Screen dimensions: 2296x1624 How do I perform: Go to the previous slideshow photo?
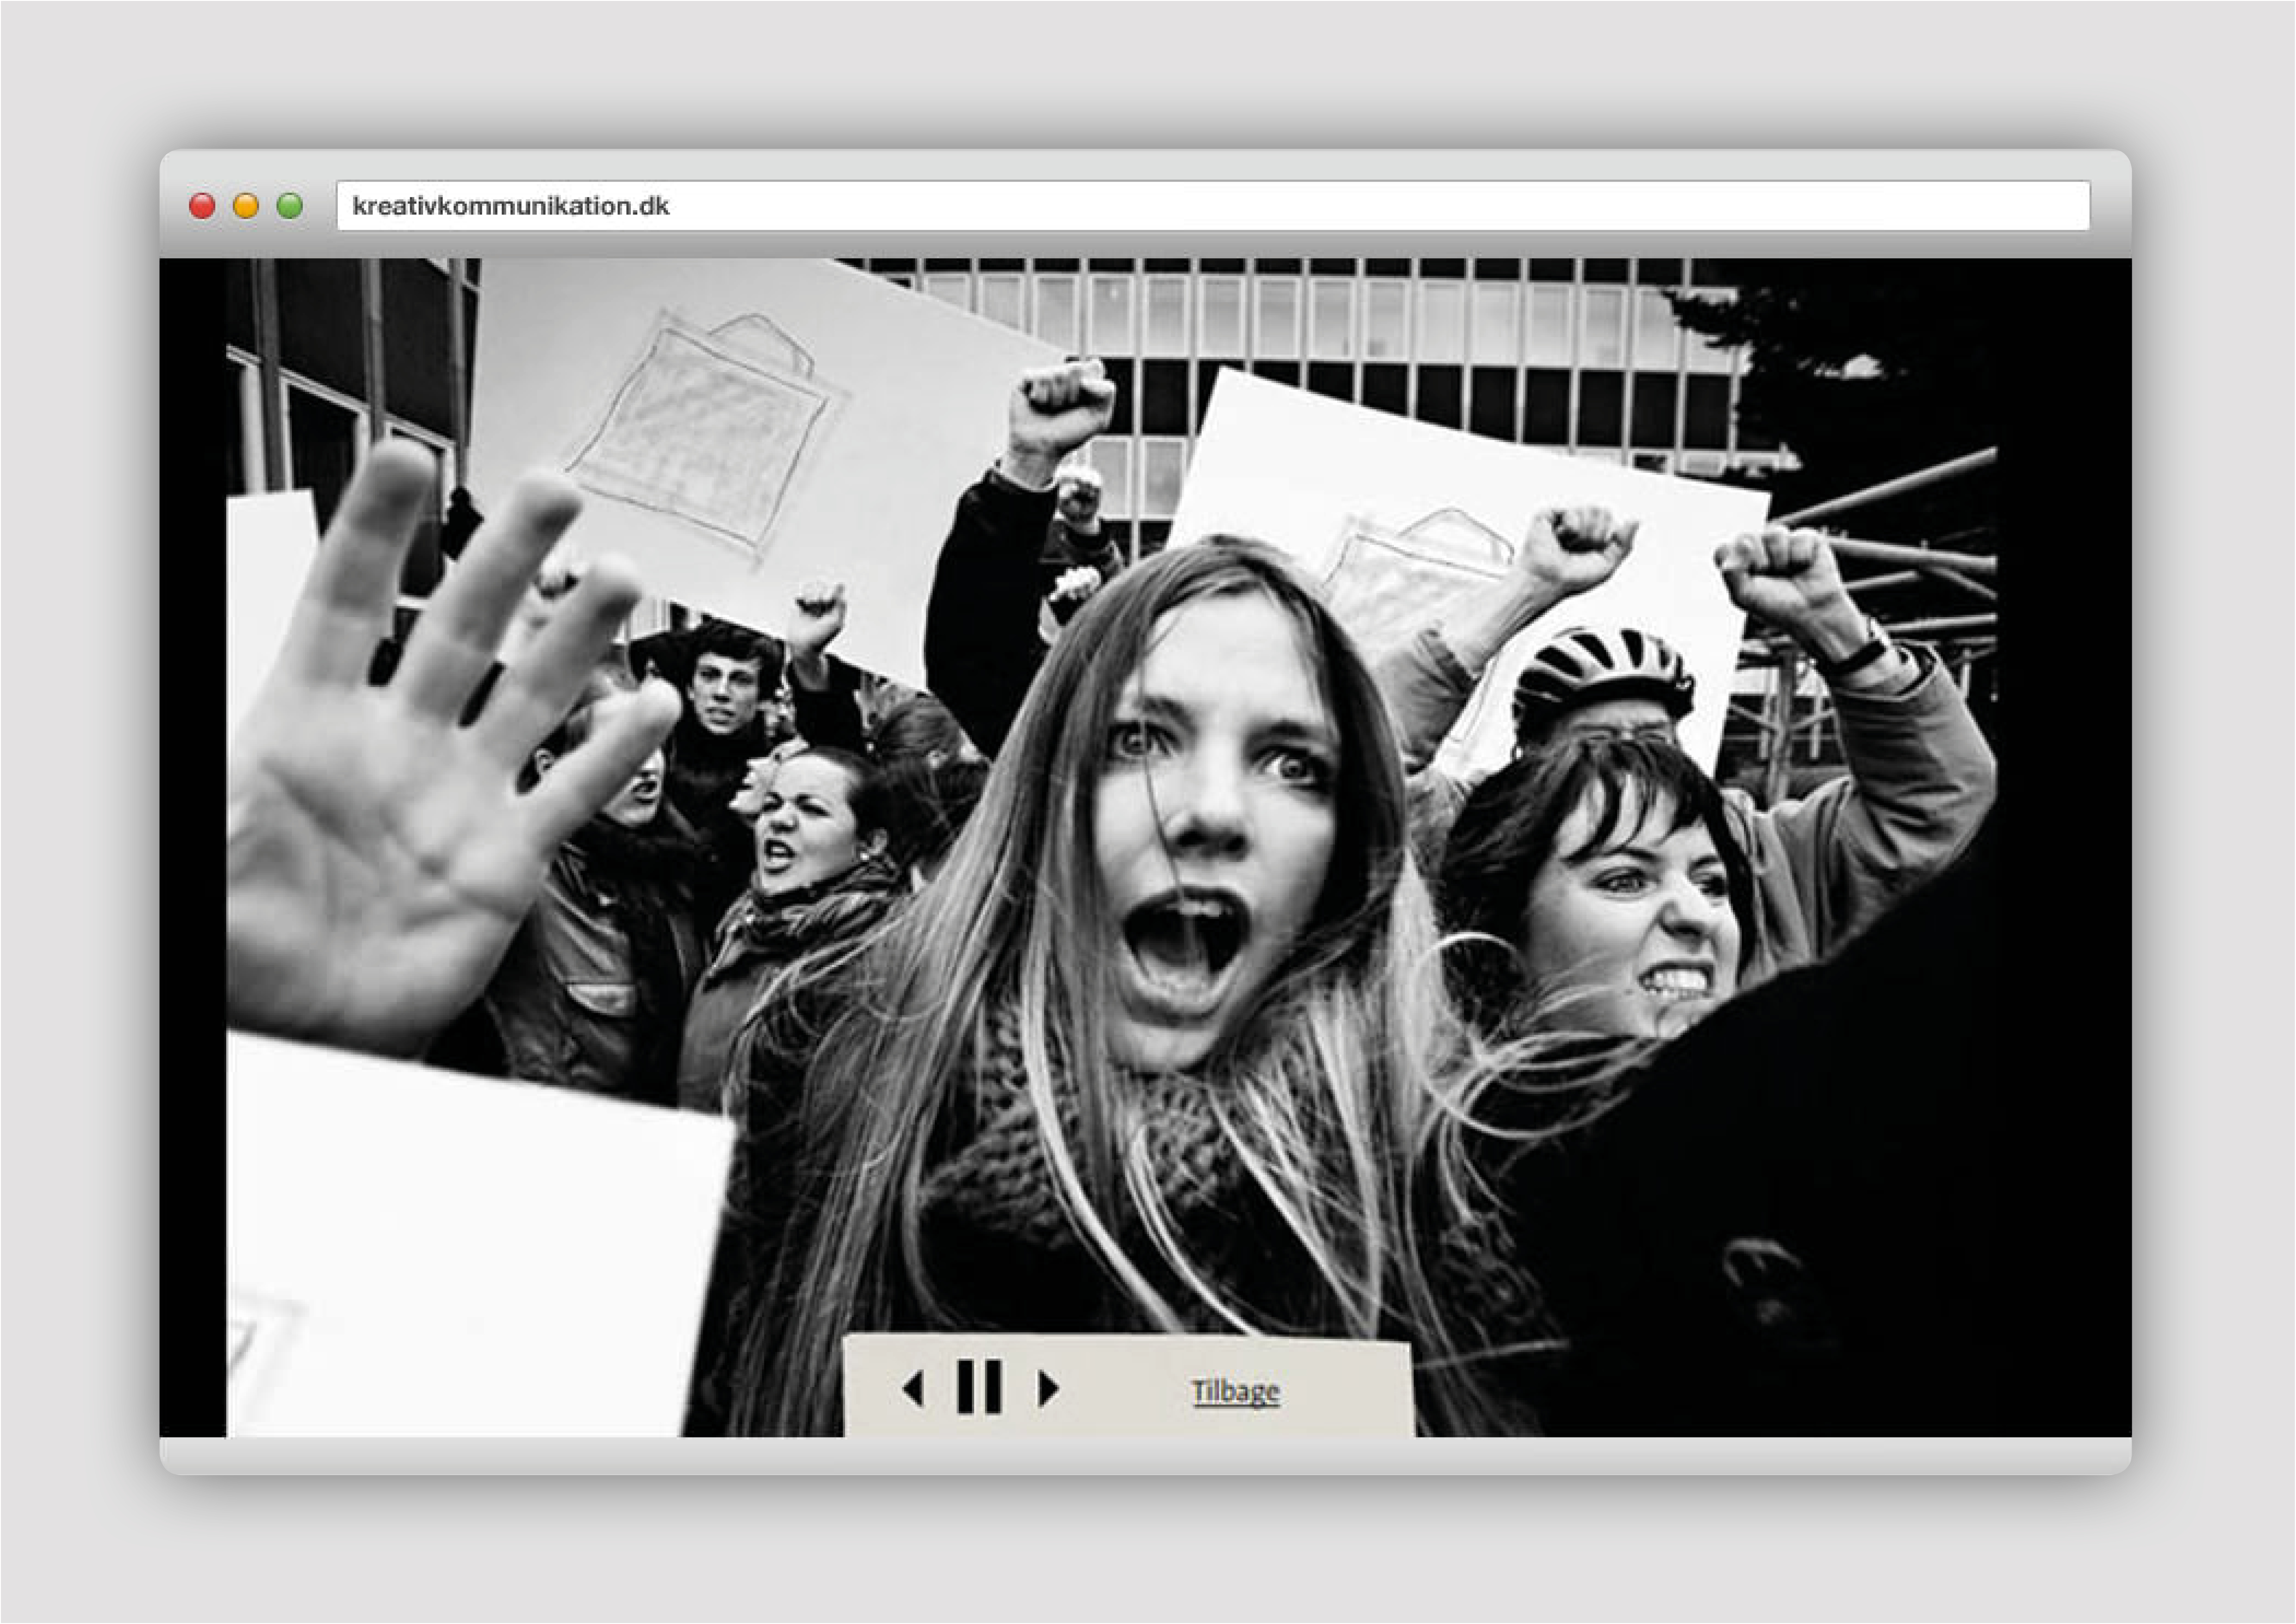pos(912,1388)
